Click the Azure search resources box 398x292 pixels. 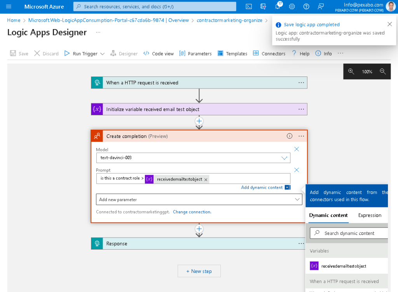pos(155,7)
